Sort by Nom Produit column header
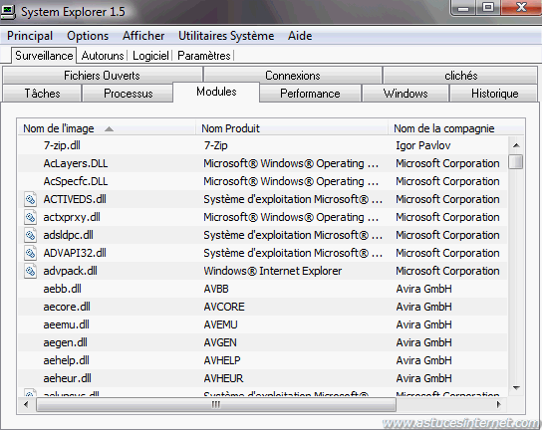The image size is (542, 430). 292,128
